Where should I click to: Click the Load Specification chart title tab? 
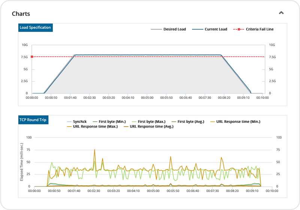(35, 27)
